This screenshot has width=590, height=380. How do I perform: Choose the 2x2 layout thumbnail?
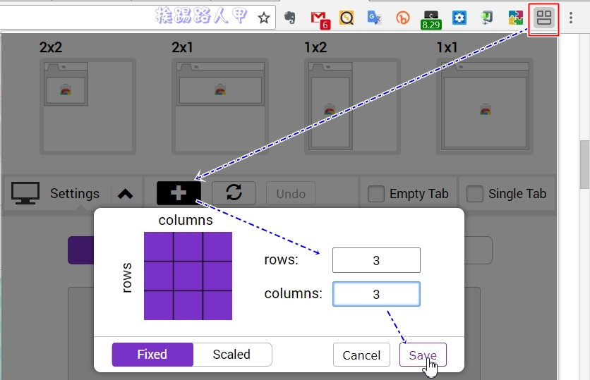(x=88, y=106)
